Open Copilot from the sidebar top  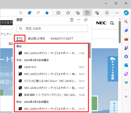(x=126, y=13)
